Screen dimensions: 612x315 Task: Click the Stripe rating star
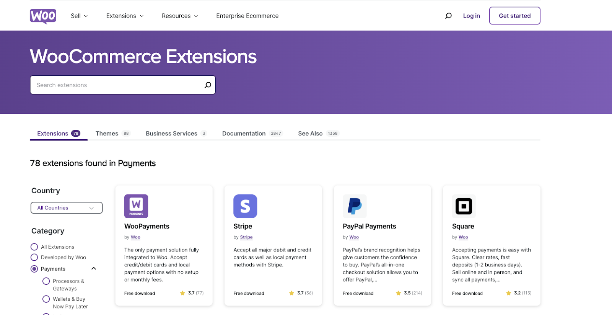click(x=291, y=293)
